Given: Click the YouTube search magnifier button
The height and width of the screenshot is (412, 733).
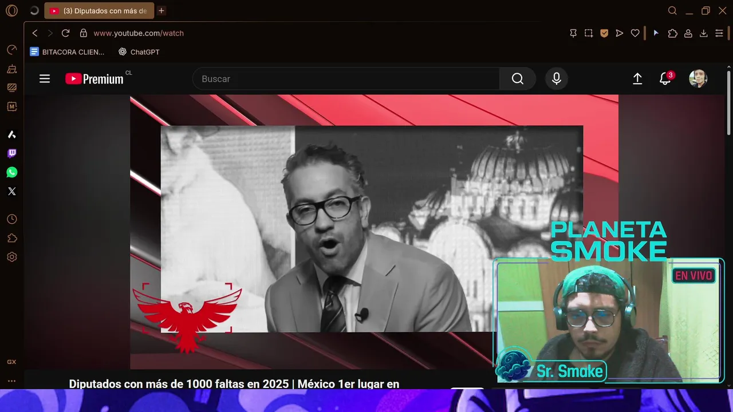Looking at the screenshot, I should [x=518, y=79].
